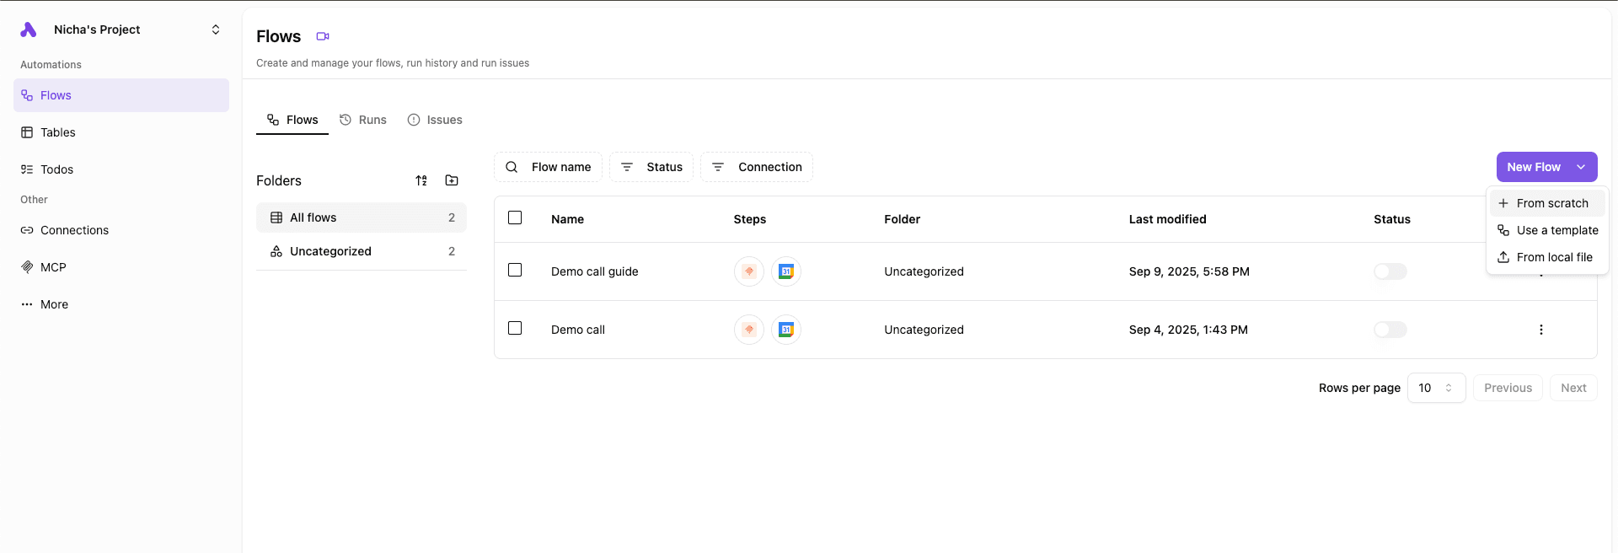Click Google Calendar step icon in Demo call guide
The height and width of the screenshot is (553, 1618).
pos(785,271)
